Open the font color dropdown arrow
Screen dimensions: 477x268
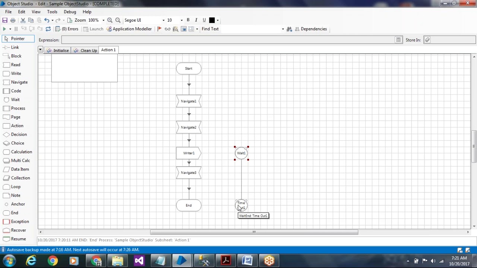pyautogui.click(x=218, y=20)
